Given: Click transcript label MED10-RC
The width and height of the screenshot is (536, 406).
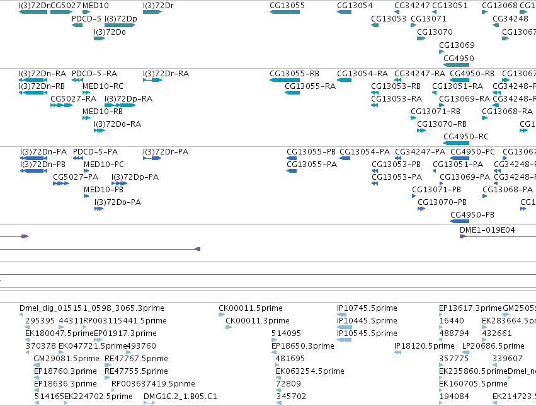Looking at the screenshot, I should (x=103, y=86).
